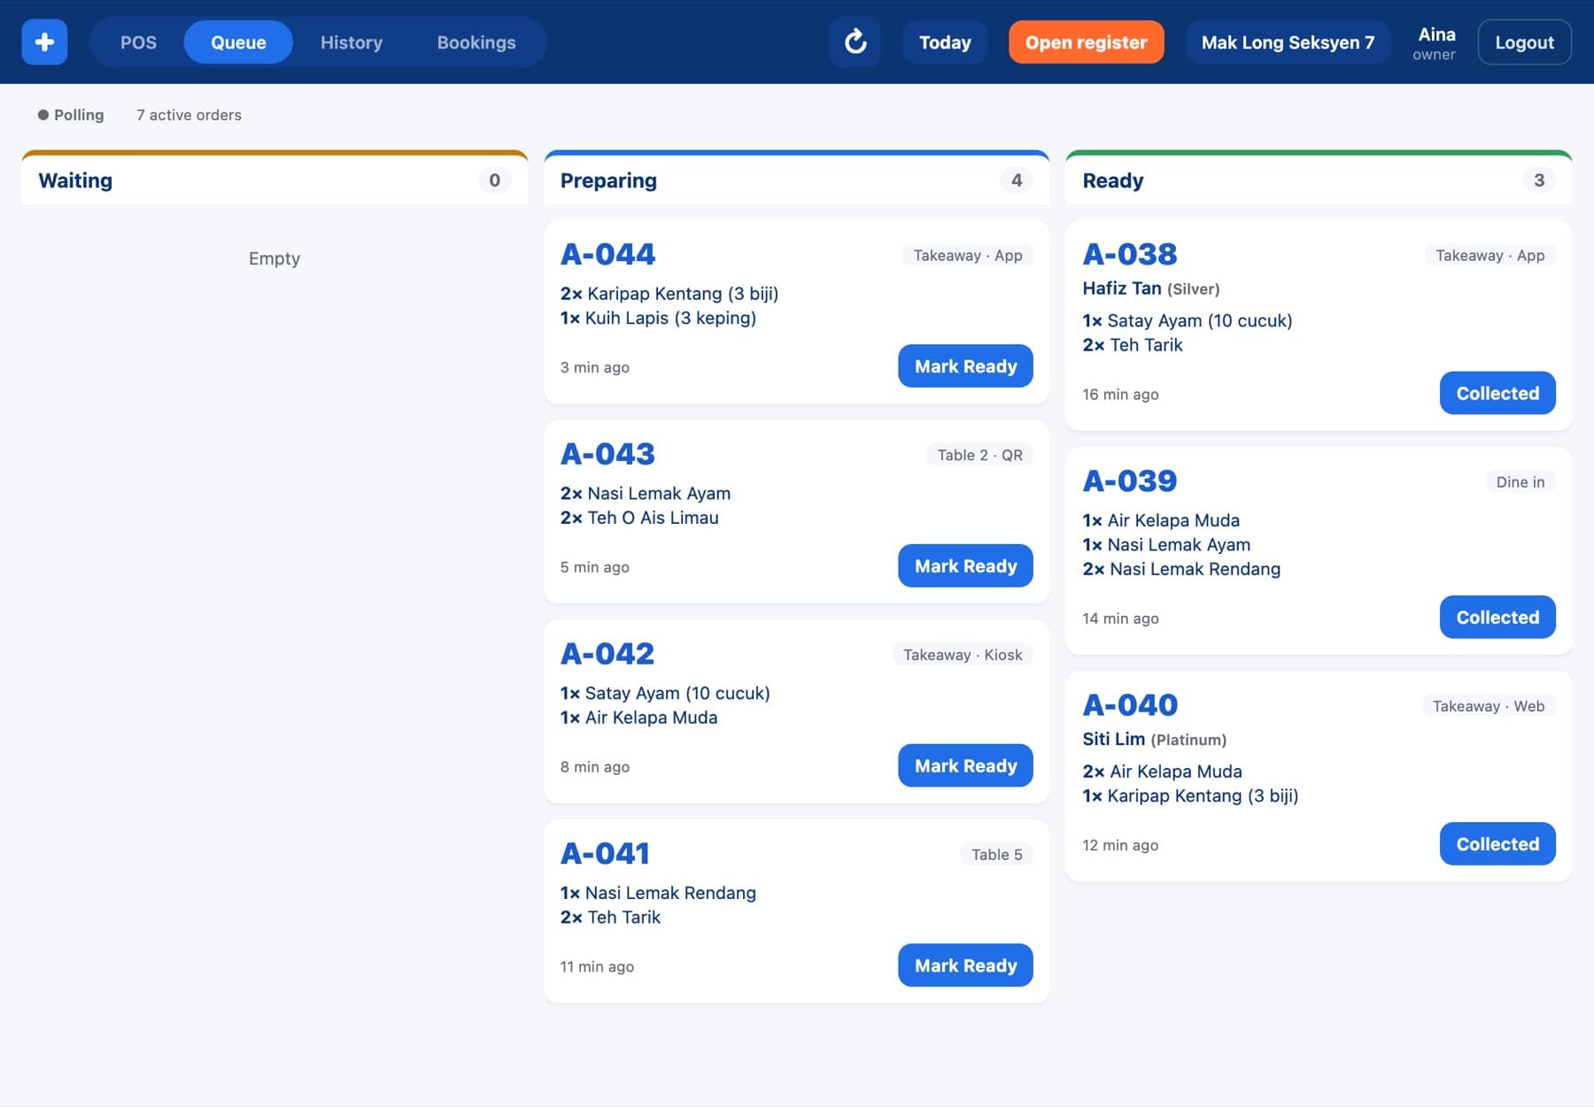This screenshot has height=1107, width=1594.
Task: Click the Preparing count badge 4
Action: coord(1017,181)
